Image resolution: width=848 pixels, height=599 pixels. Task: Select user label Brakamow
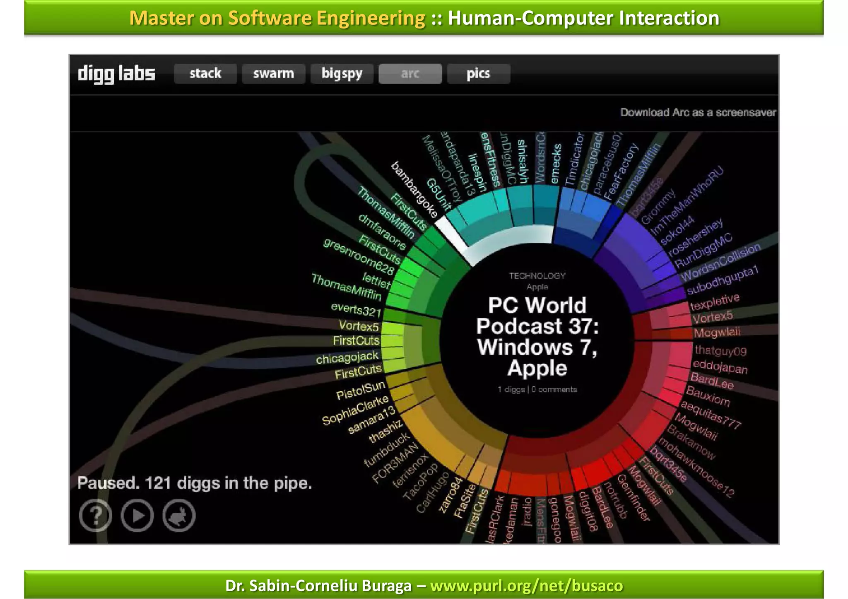(691, 442)
